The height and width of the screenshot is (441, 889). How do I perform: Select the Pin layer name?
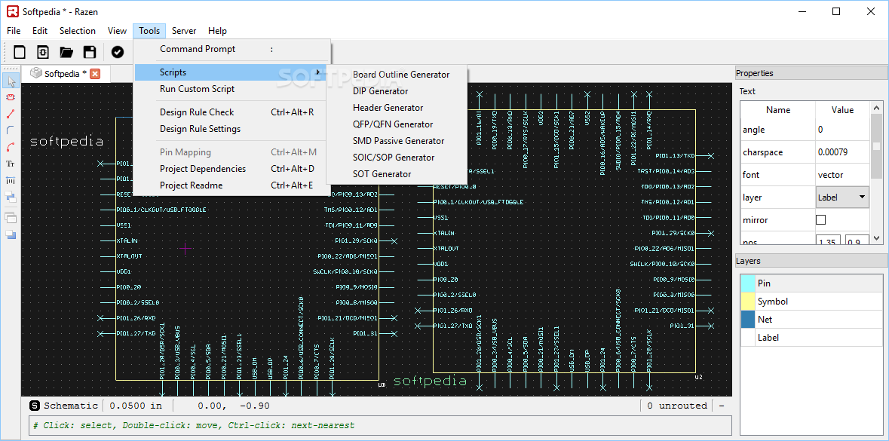click(x=764, y=283)
